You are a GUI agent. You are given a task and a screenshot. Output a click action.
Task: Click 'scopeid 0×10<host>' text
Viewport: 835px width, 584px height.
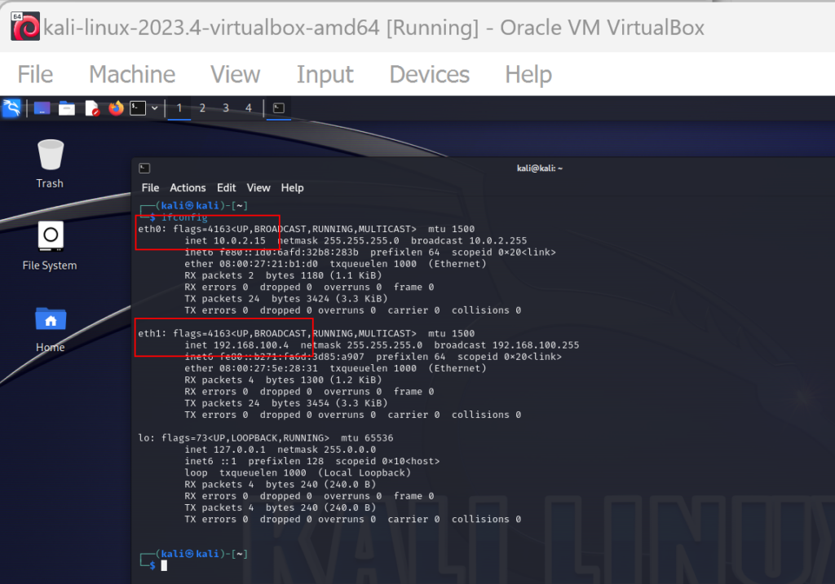coord(387,461)
